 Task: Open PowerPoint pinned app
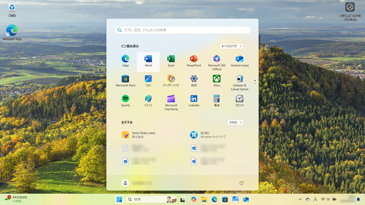[x=194, y=60]
